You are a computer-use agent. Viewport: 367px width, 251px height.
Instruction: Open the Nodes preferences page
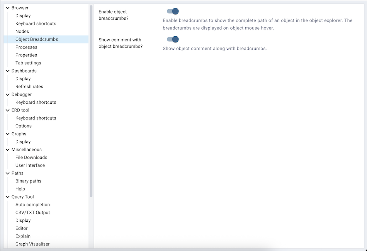coord(21,31)
